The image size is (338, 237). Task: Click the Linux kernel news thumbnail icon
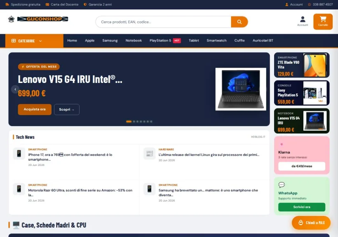[149, 154]
